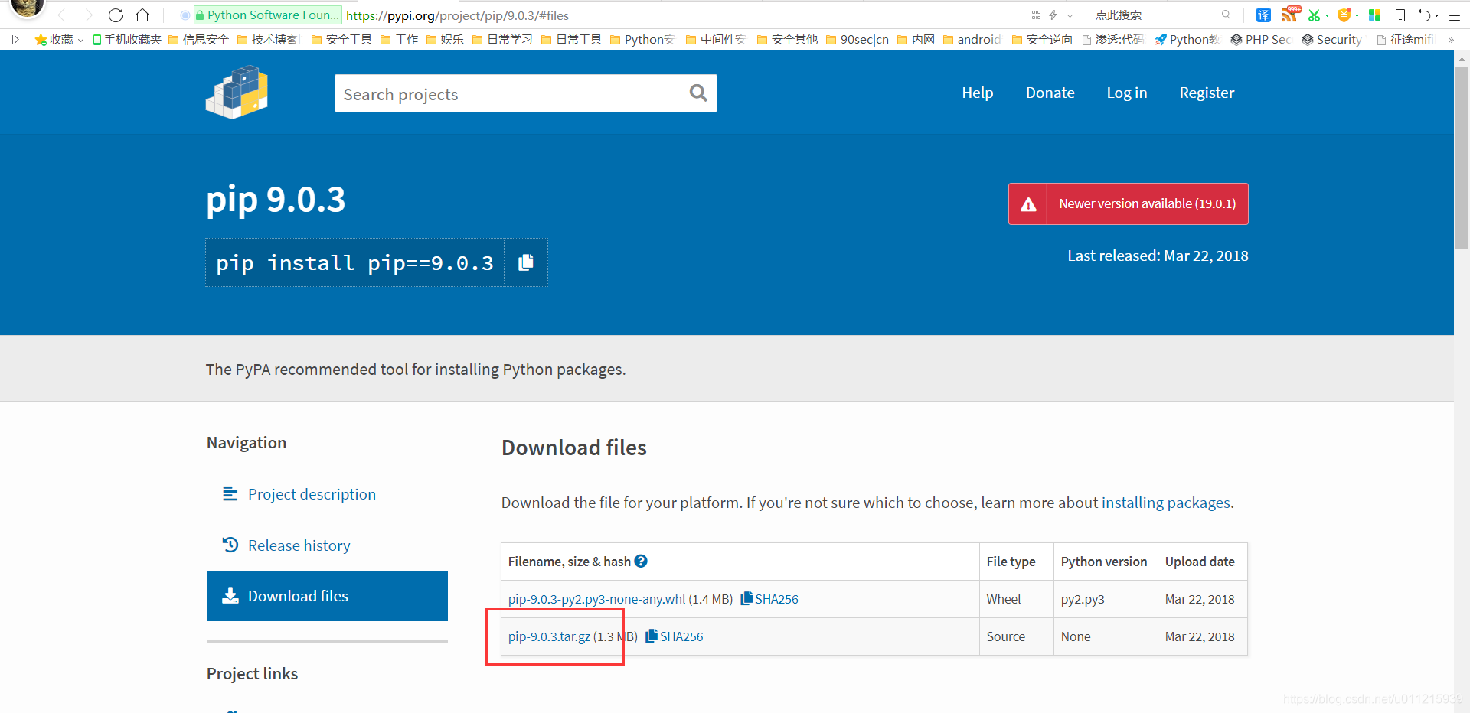Open the search engine chevron in the address bar
Image resolution: width=1470 pixels, height=713 pixels.
tap(1069, 15)
